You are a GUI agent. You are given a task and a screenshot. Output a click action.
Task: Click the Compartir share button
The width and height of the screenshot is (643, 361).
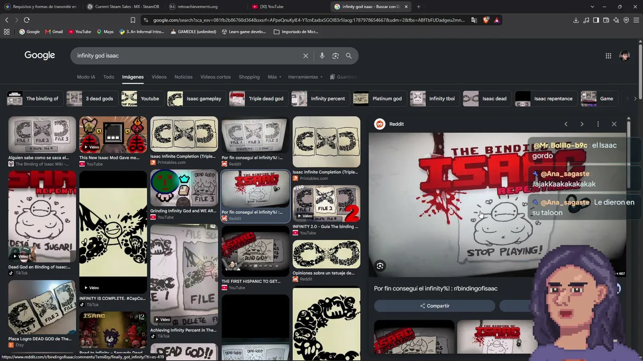click(x=435, y=306)
